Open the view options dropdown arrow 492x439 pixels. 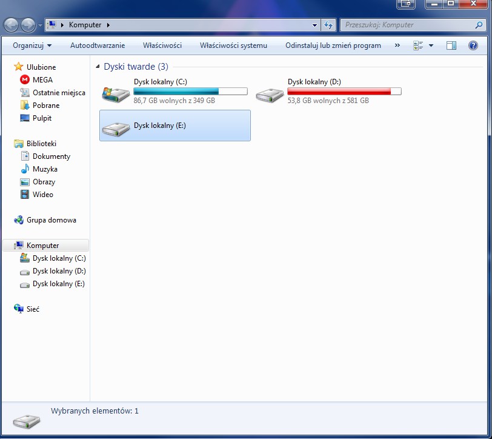tap(431, 45)
